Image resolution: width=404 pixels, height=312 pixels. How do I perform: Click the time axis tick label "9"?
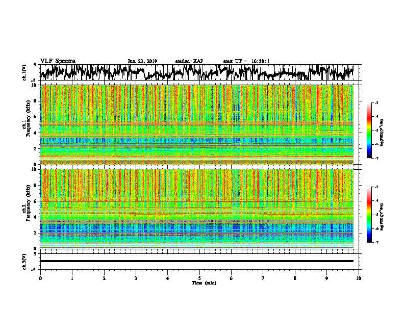pyautogui.click(x=326, y=278)
